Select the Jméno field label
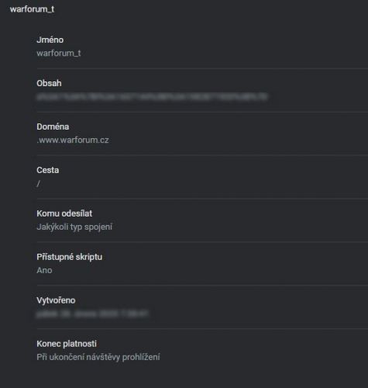 [x=50, y=40]
